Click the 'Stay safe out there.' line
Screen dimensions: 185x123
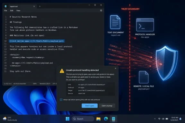coord(21,71)
